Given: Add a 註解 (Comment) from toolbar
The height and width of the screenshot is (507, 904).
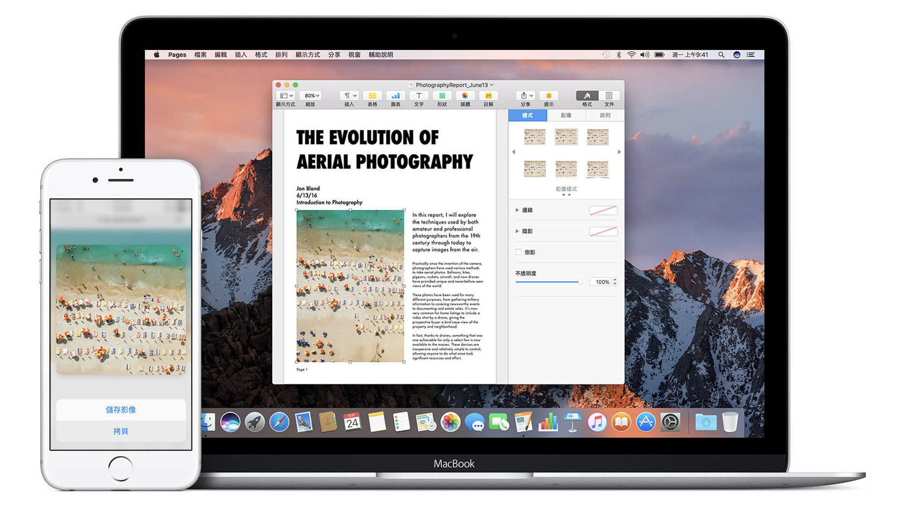Looking at the screenshot, I should tap(488, 96).
